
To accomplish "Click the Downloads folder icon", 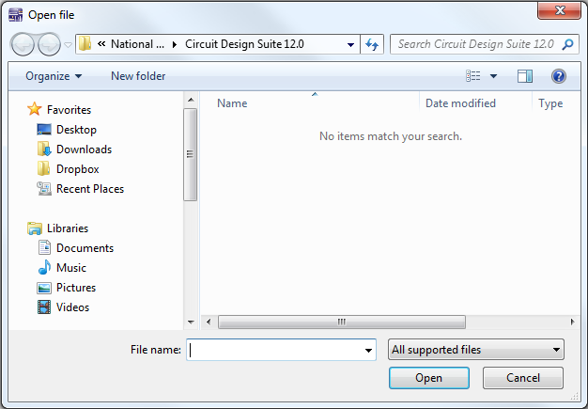I will point(44,149).
